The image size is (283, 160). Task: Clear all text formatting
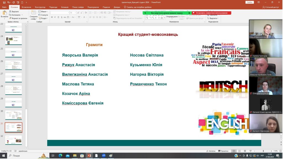pyautogui.click(x=86, y=13)
